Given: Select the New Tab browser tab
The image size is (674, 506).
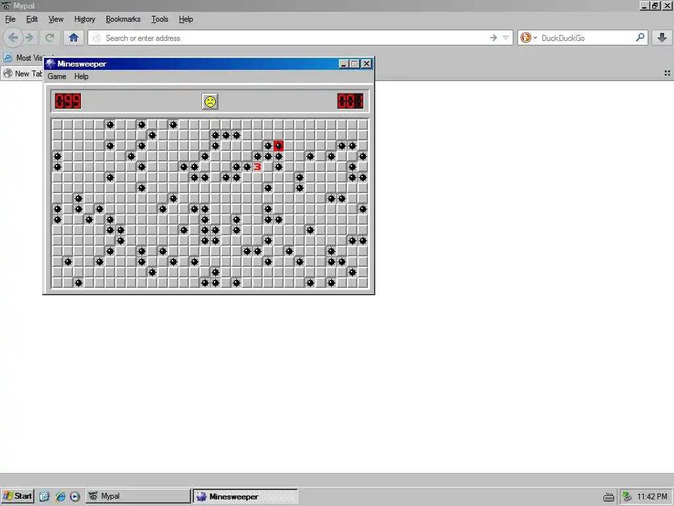Looking at the screenshot, I should [x=22, y=74].
